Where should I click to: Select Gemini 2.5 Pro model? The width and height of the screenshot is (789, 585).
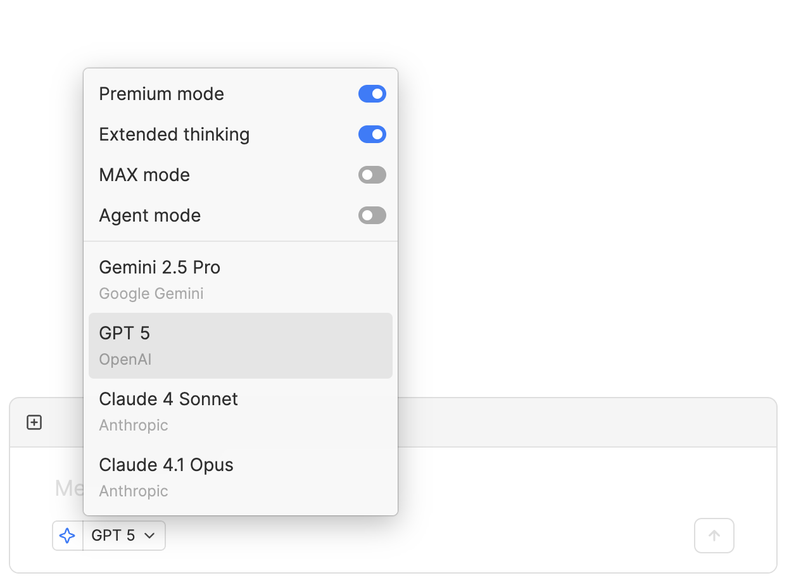point(241,280)
